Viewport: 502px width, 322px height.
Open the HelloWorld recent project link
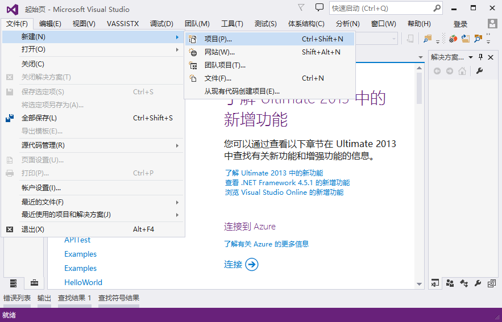point(83,282)
